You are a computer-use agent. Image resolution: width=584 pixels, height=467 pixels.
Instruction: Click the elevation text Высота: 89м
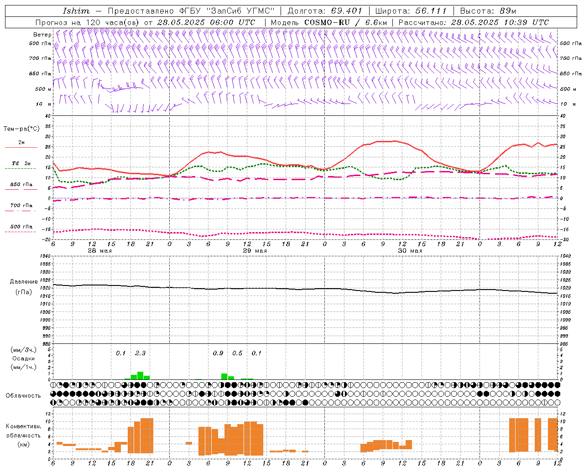click(488, 11)
